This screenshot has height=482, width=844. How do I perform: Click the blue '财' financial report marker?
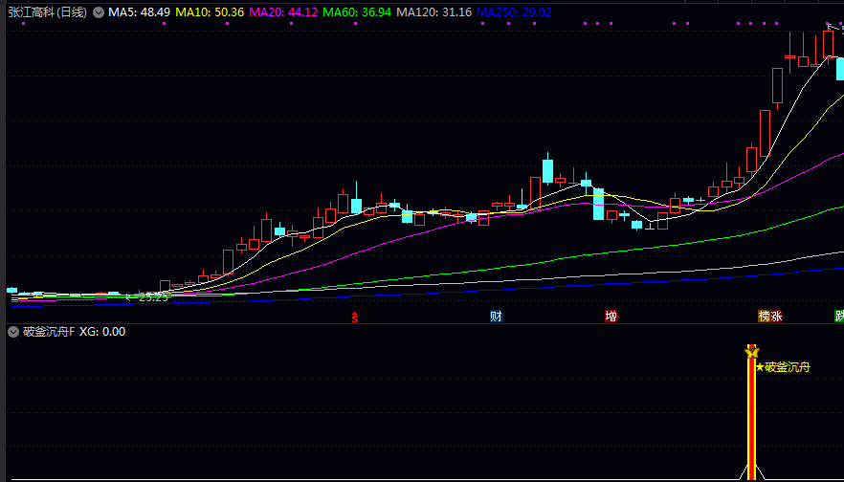(x=496, y=317)
